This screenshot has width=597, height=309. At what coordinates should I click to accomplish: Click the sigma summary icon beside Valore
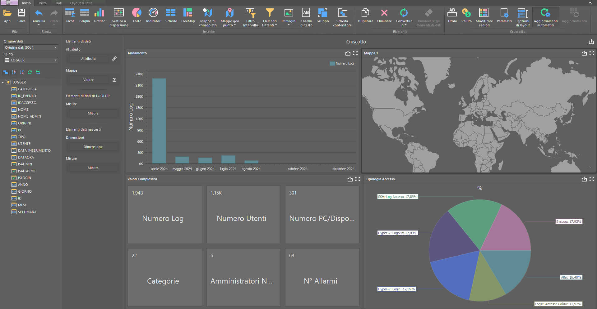pyautogui.click(x=114, y=80)
